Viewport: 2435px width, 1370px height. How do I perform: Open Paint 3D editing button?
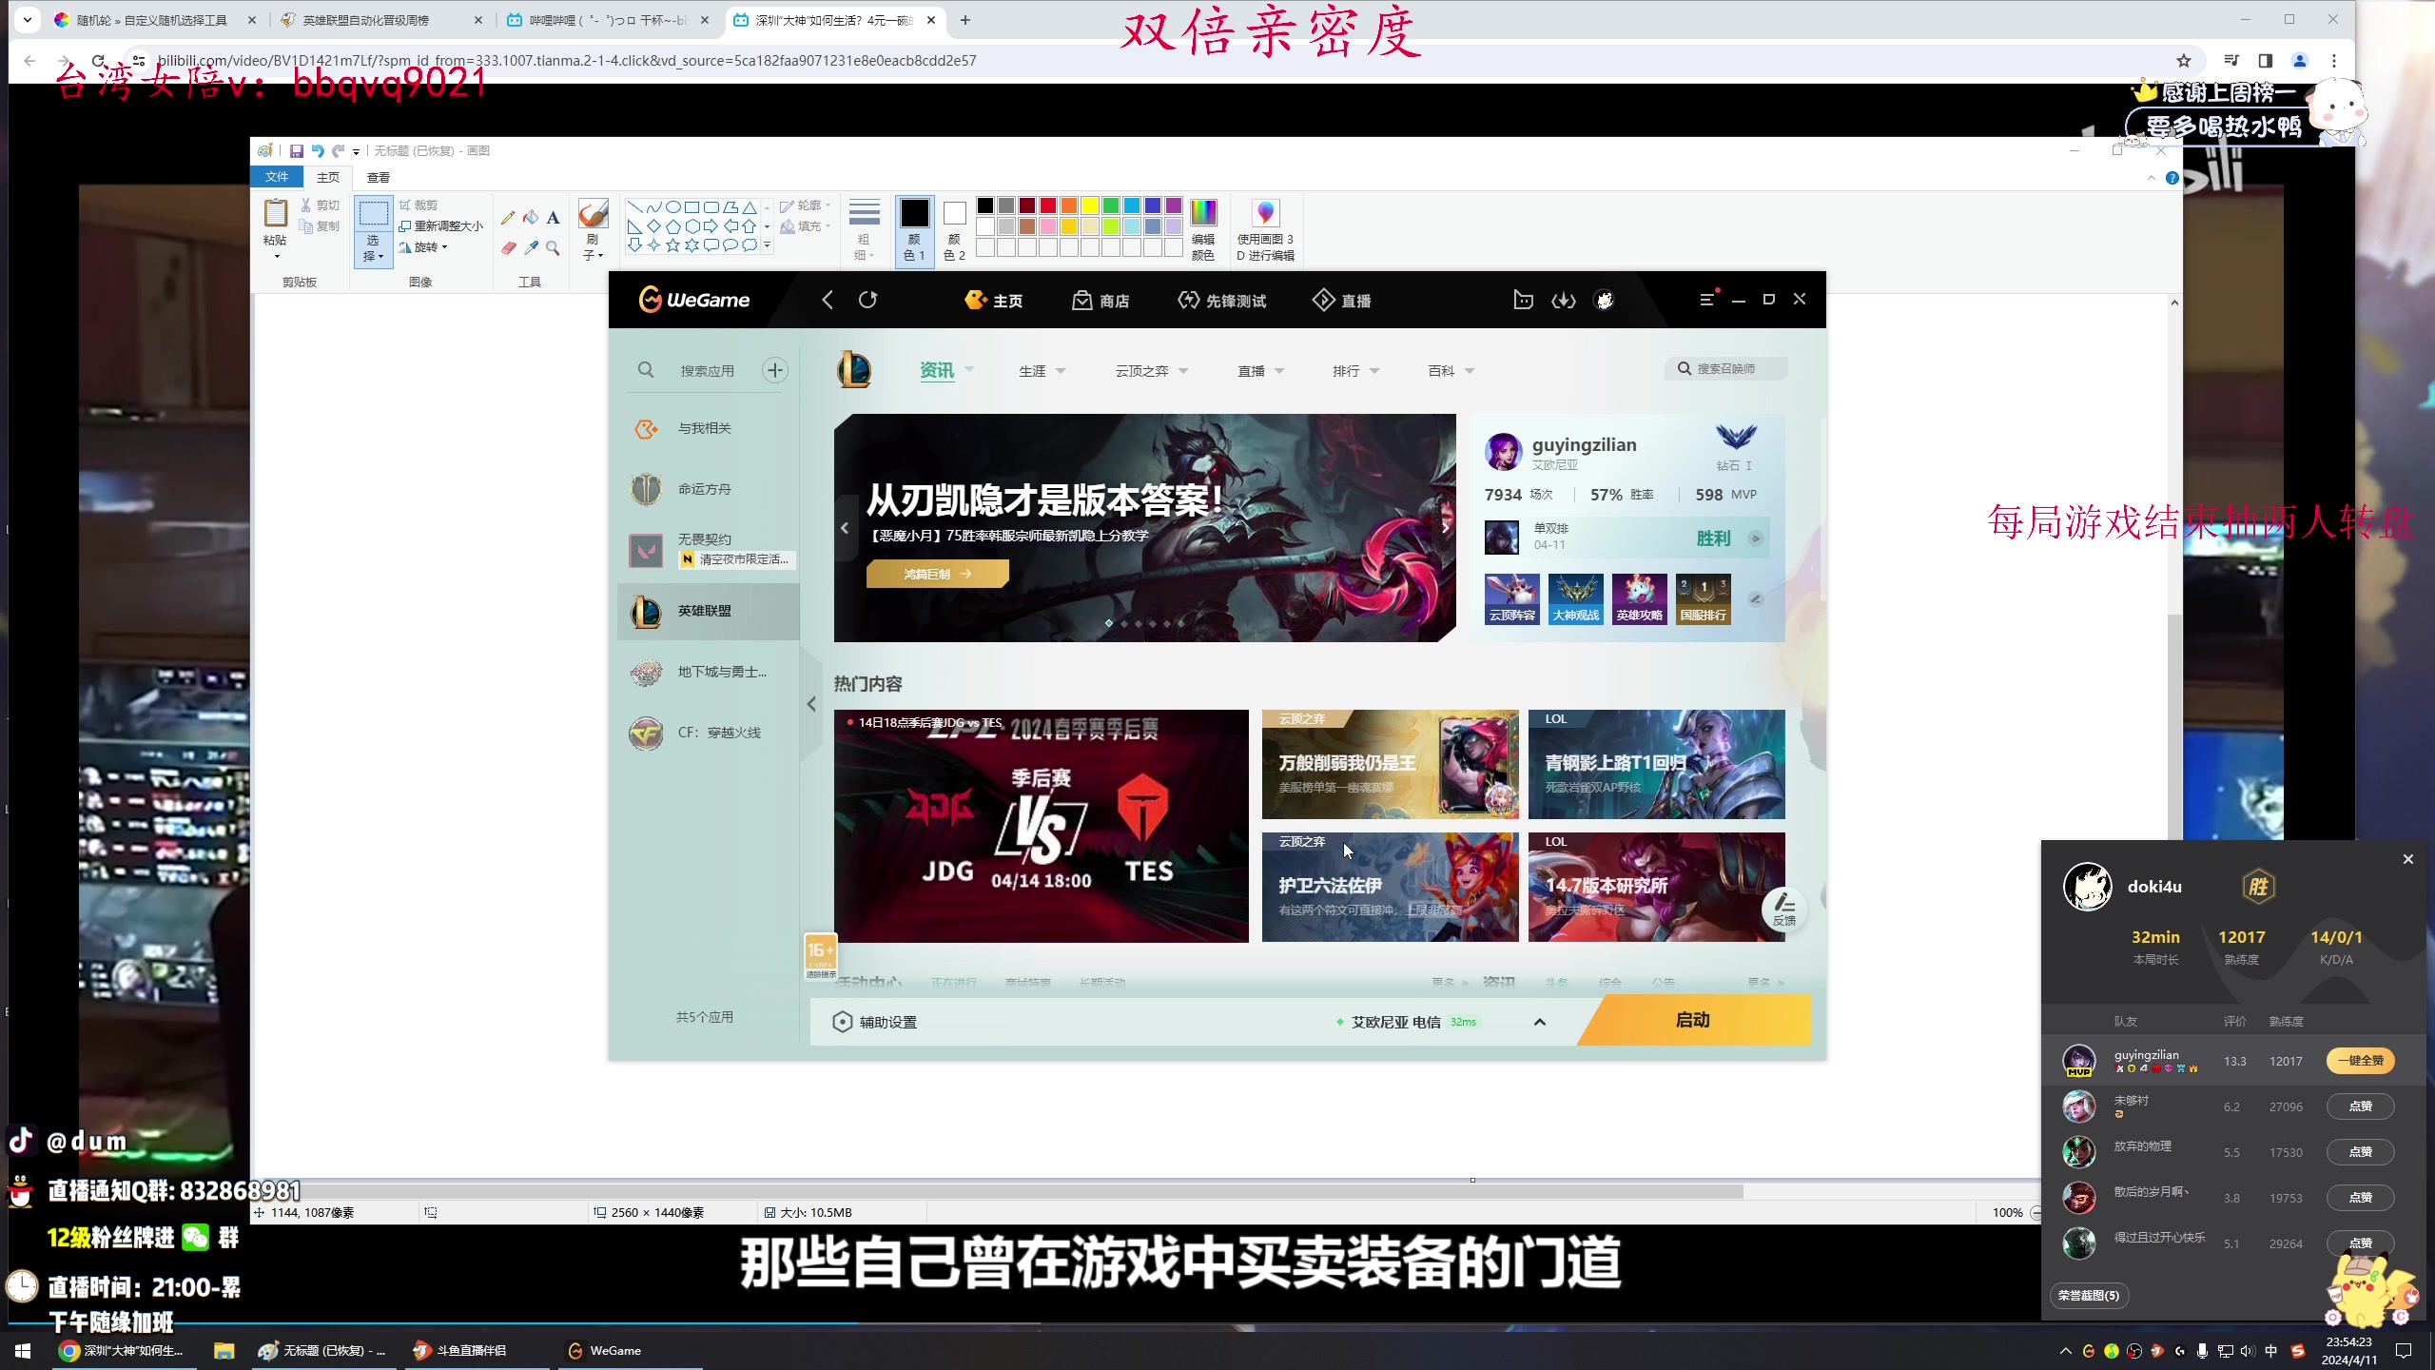(1265, 229)
